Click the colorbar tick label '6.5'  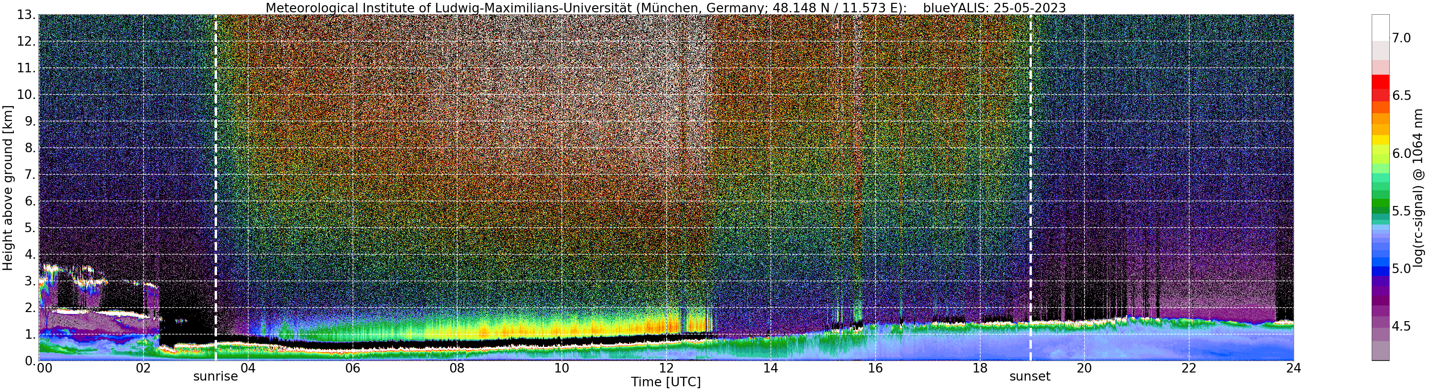coord(1401,96)
